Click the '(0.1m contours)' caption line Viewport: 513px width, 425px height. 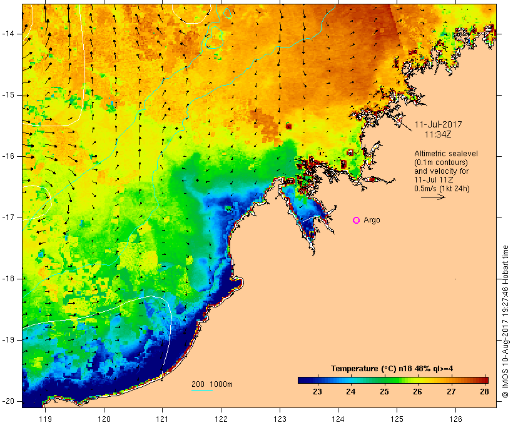pyautogui.click(x=440, y=162)
